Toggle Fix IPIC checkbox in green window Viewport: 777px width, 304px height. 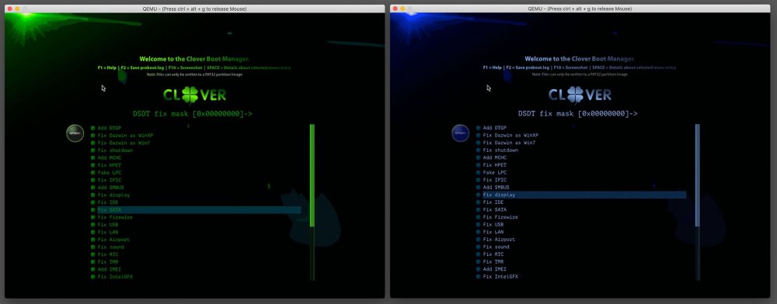click(92, 180)
